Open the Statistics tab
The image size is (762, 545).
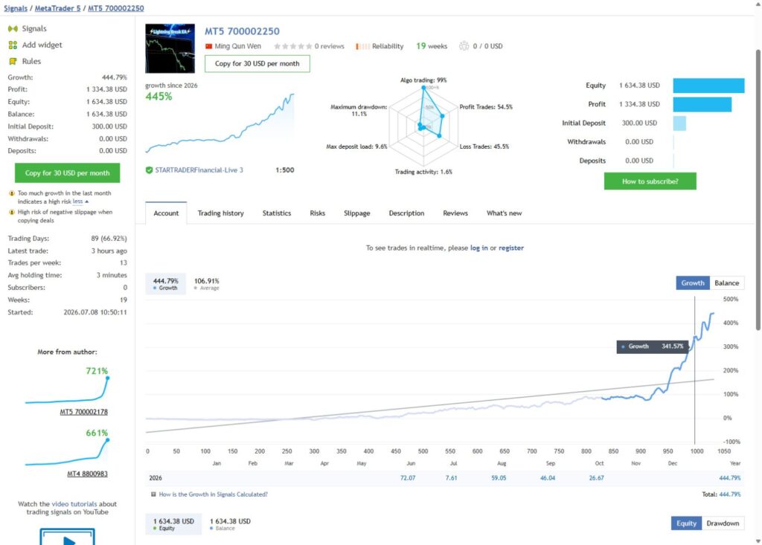(x=277, y=213)
